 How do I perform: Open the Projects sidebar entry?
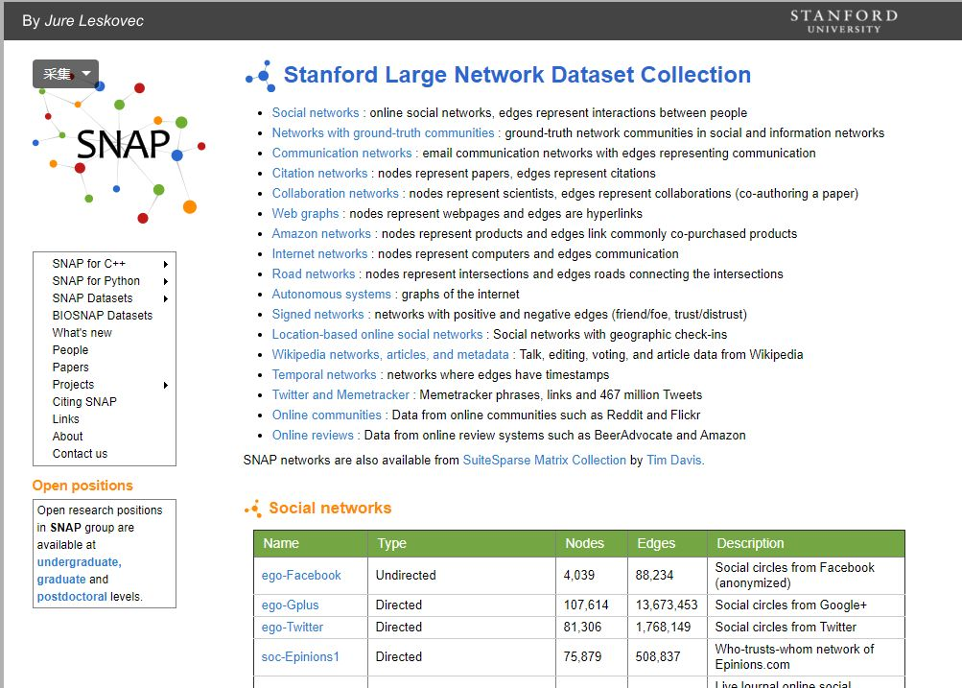[x=74, y=384]
